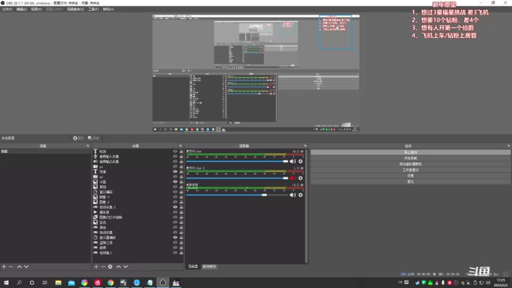Move the source down with the down arrow in 来源 panel

[125, 267]
